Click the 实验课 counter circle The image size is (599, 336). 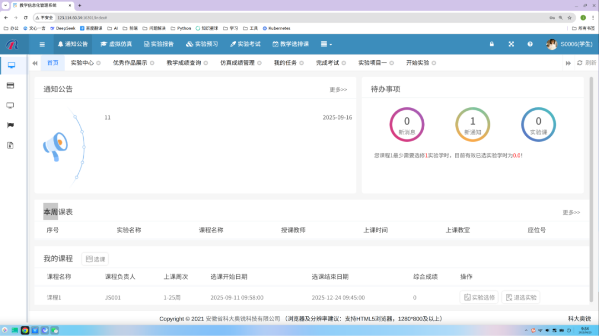point(538,125)
